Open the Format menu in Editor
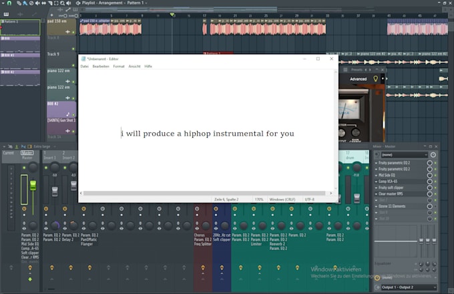This screenshot has height=294, width=454. (x=119, y=66)
